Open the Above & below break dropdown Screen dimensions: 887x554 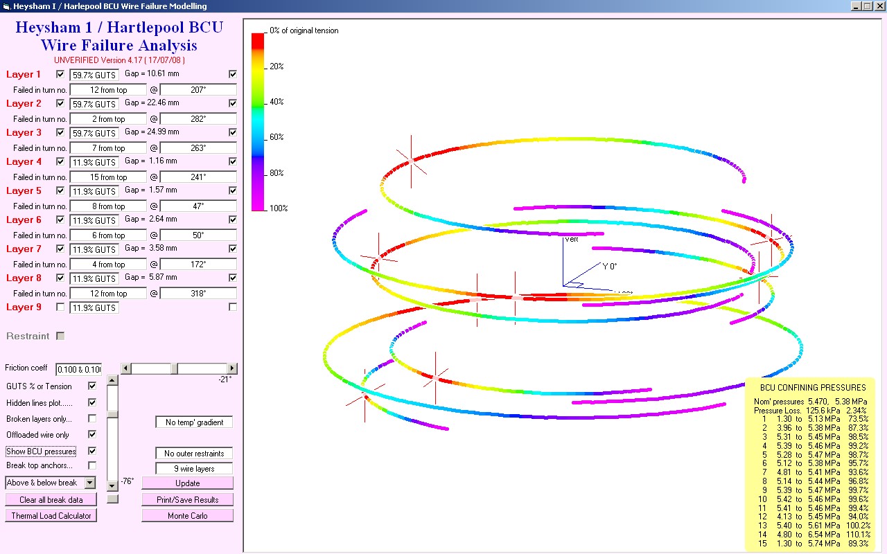coord(89,483)
